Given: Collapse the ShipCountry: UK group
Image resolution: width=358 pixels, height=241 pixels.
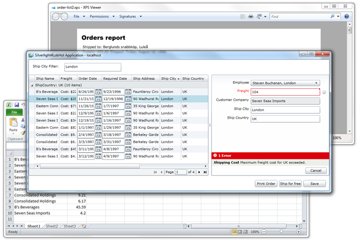Looking at the screenshot, I should click(31, 85).
